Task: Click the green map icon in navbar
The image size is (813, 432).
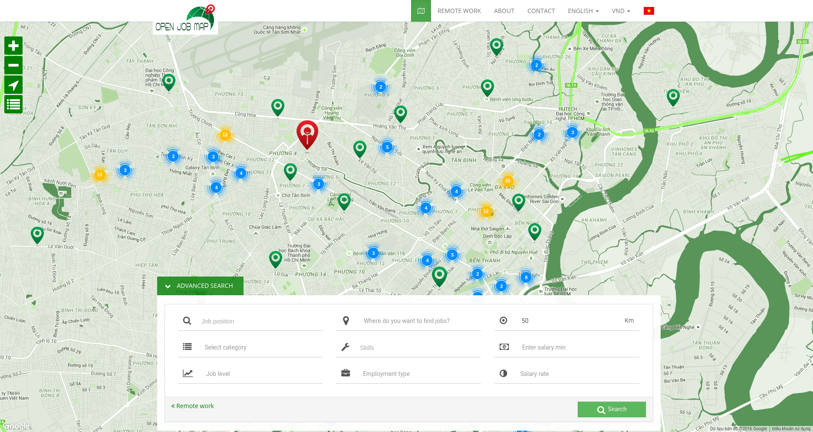Action: (421, 11)
